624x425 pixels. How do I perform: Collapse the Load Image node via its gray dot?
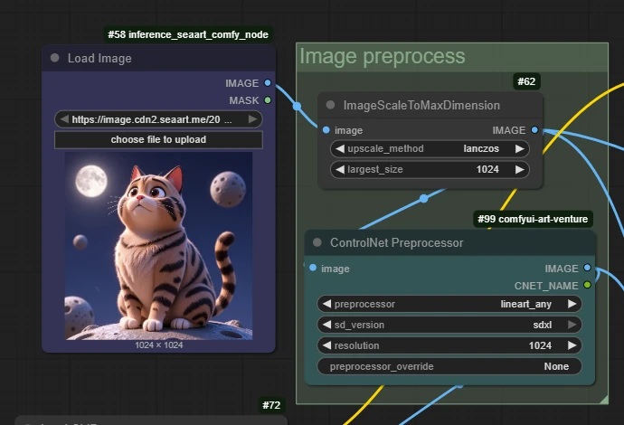click(55, 58)
